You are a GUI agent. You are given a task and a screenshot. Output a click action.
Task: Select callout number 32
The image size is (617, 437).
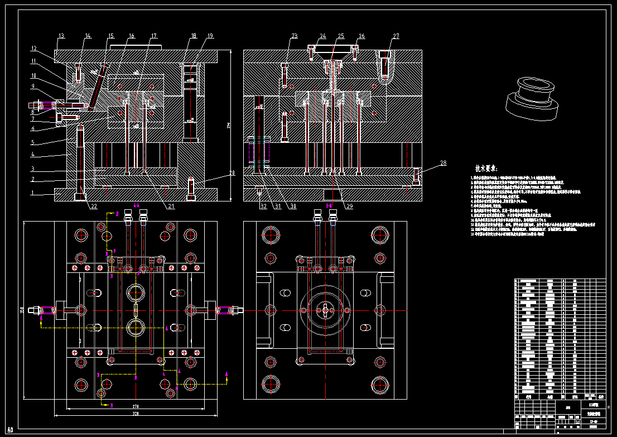coord(263,206)
